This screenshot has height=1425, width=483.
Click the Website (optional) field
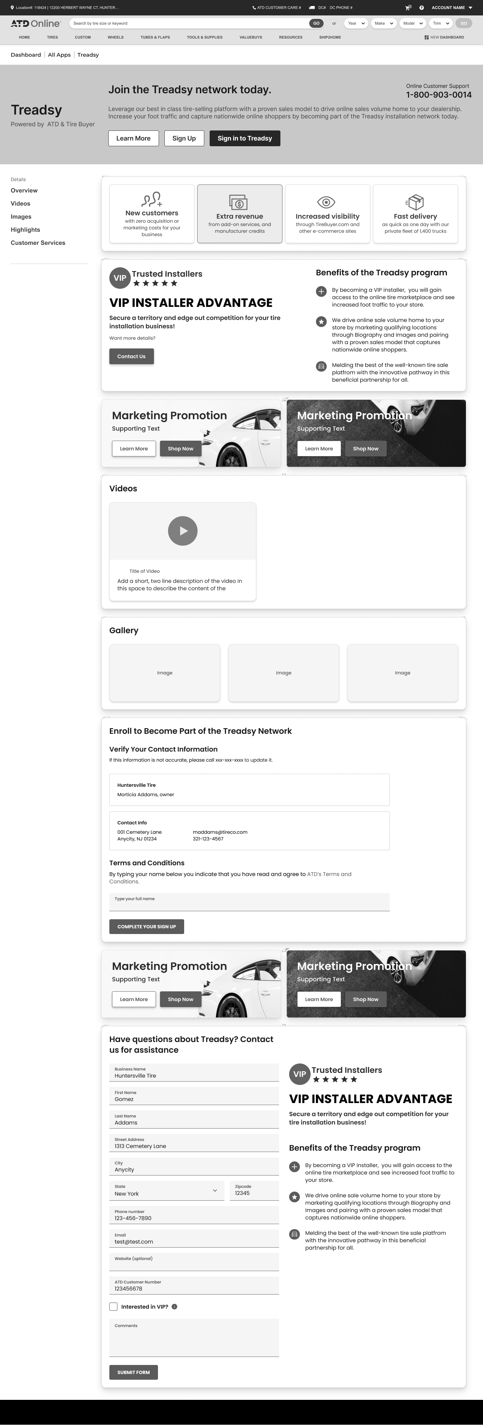pos(194,1262)
